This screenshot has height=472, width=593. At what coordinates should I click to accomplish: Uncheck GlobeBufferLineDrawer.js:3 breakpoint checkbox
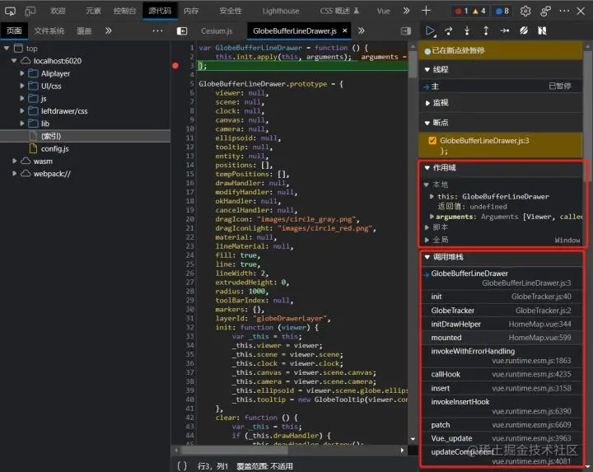coord(432,141)
